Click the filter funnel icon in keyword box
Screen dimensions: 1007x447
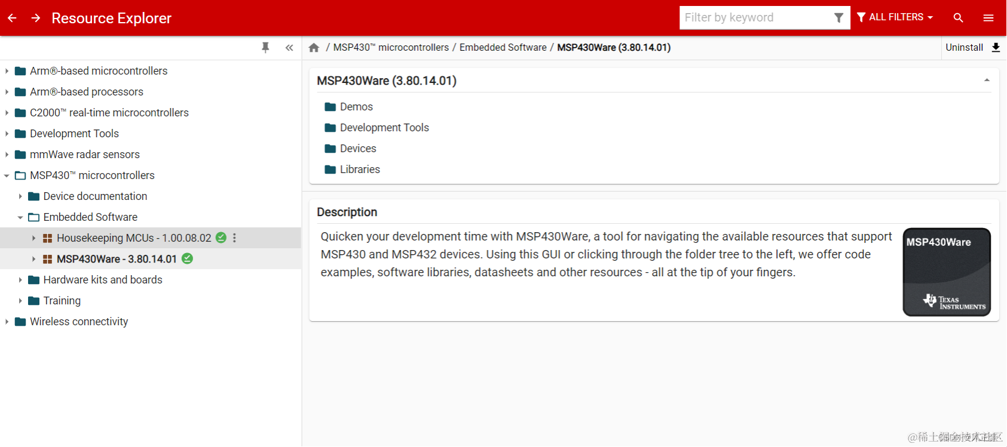[839, 18]
